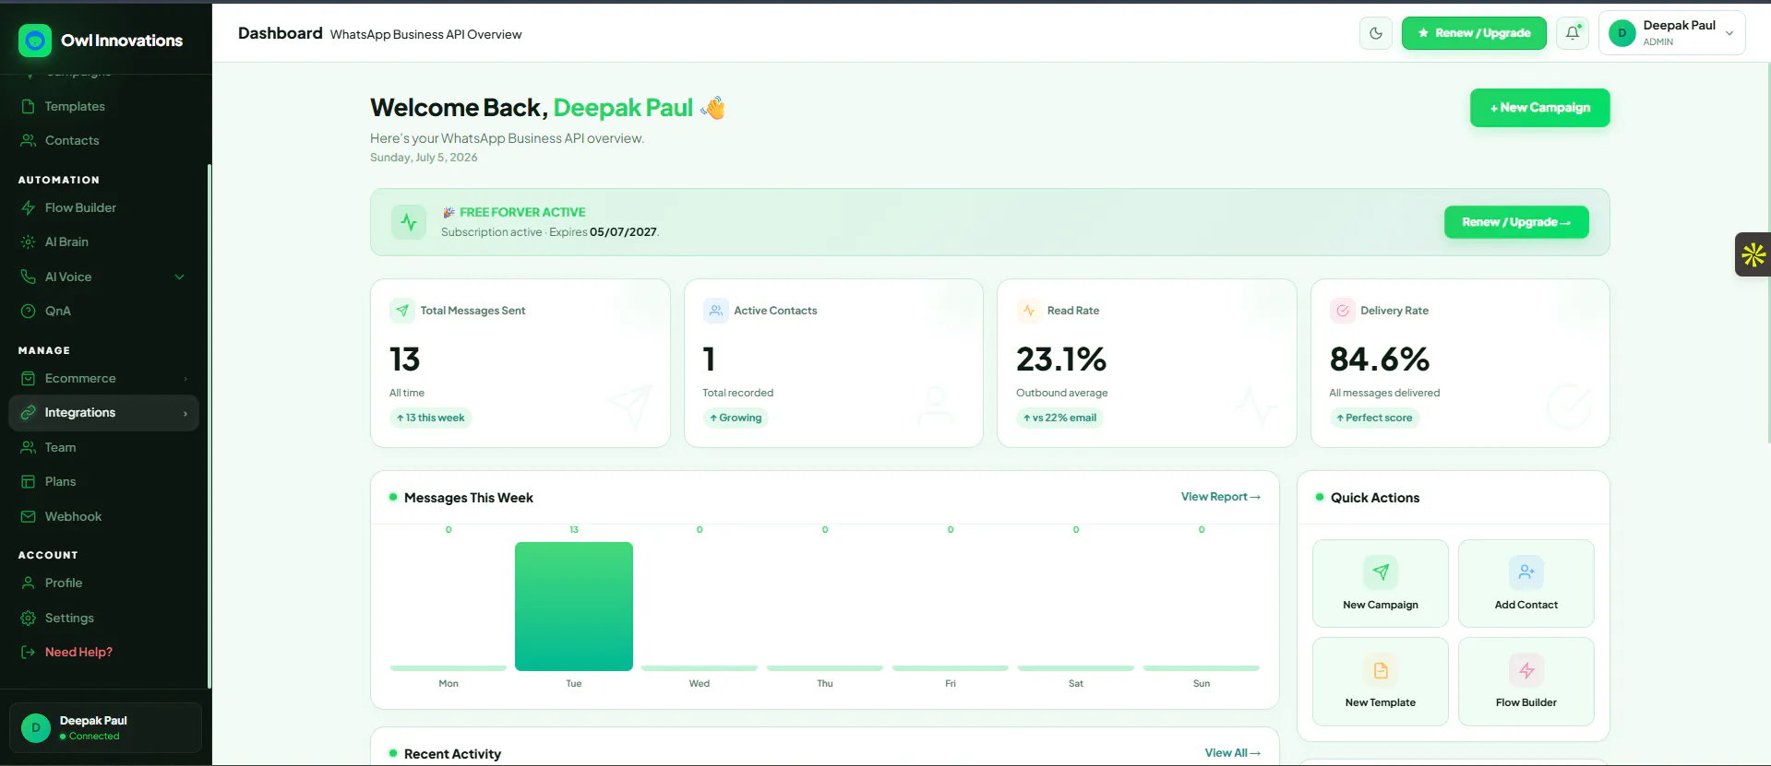
Task: Click the Tuesday bar in the messages chart
Action: click(x=574, y=607)
